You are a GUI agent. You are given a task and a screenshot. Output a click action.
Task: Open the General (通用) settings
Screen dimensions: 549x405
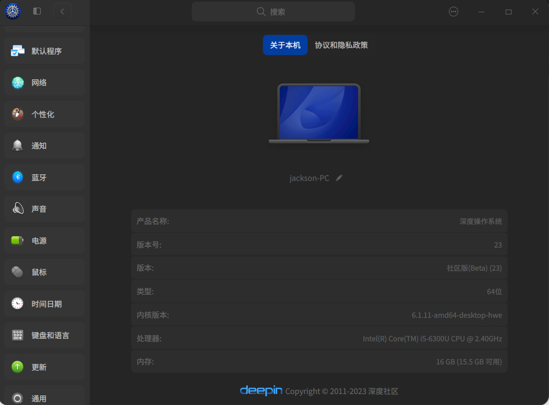[x=44, y=395]
